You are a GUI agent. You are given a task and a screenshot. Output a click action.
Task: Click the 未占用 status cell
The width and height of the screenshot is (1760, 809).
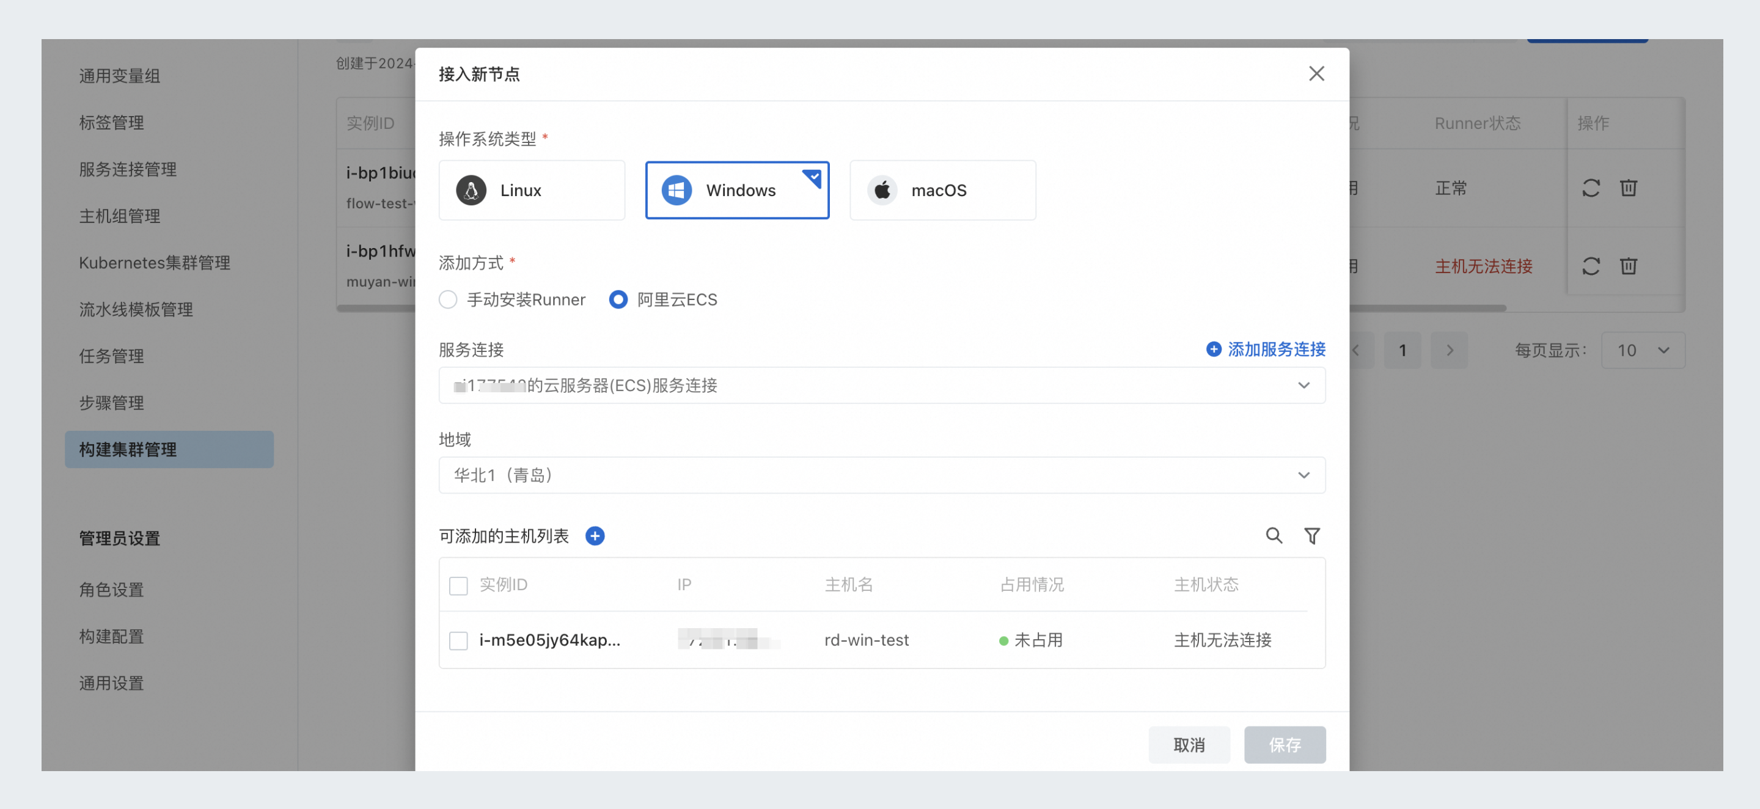[x=1031, y=640]
